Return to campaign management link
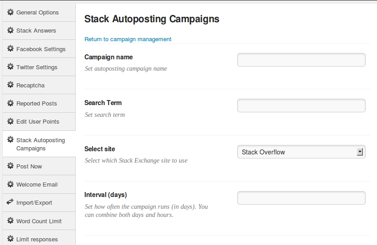Image resolution: width=377 pixels, height=245 pixels. click(128, 39)
